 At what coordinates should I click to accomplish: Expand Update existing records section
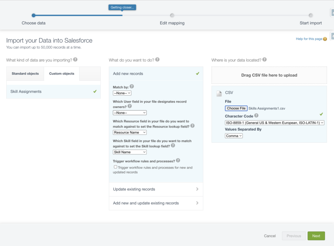click(156, 189)
